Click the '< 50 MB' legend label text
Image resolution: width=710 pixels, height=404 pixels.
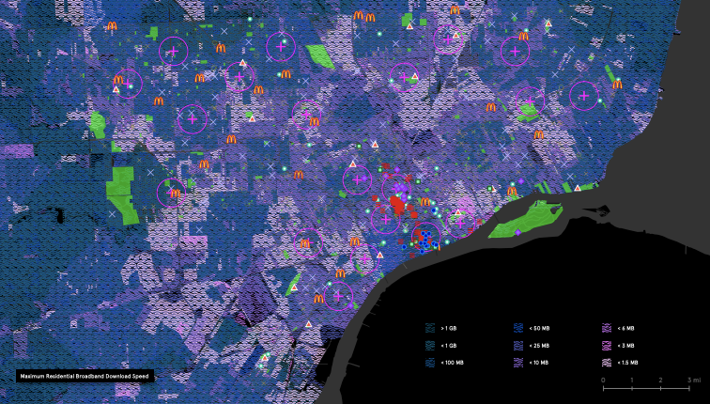[x=539, y=328]
